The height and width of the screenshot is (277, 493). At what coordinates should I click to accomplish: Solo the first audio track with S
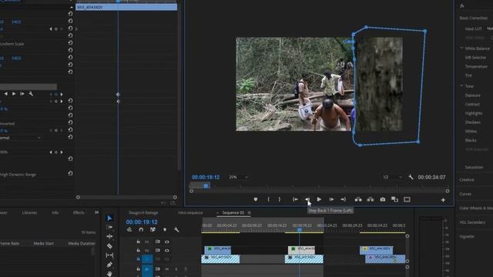coord(176,269)
